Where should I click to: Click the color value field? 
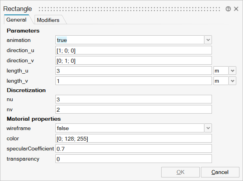[x=134, y=138]
